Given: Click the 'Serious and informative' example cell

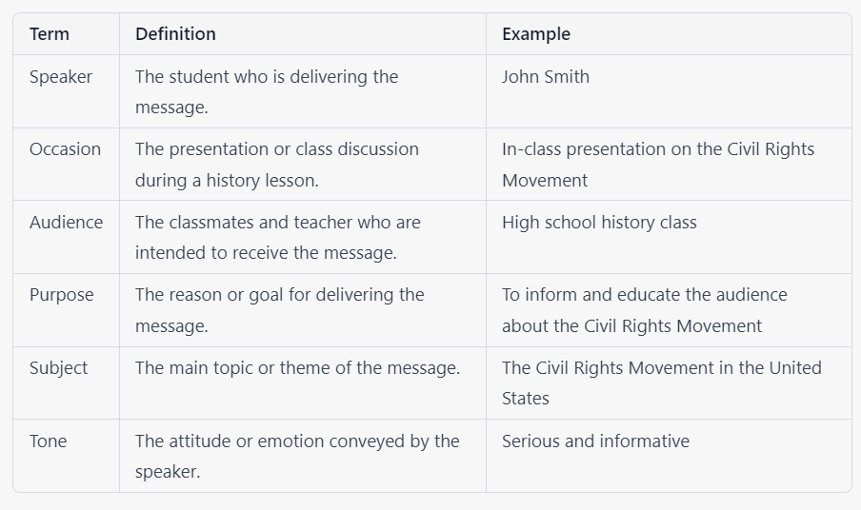Looking at the screenshot, I should point(595,441).
